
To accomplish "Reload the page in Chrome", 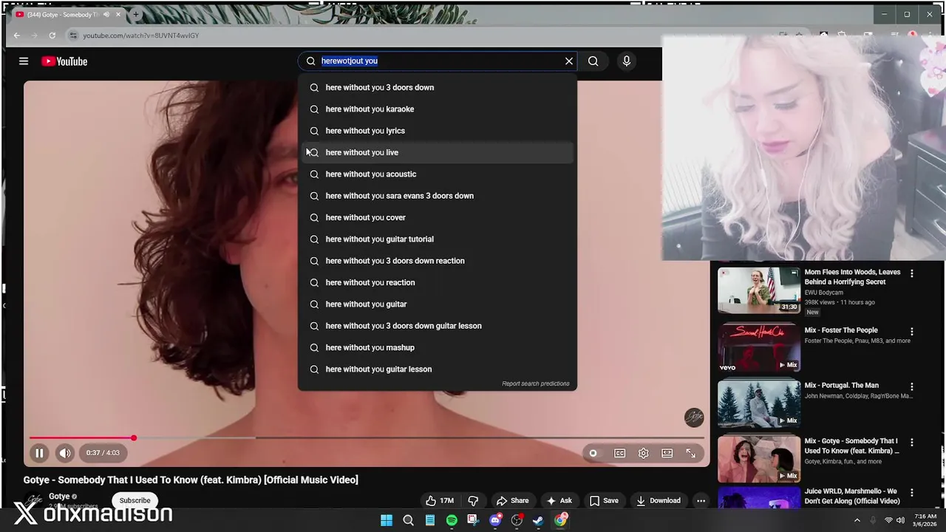I will point(52,35).
